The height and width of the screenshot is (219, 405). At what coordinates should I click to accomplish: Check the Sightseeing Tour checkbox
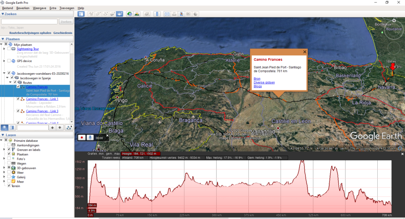[x=9, y=49]
